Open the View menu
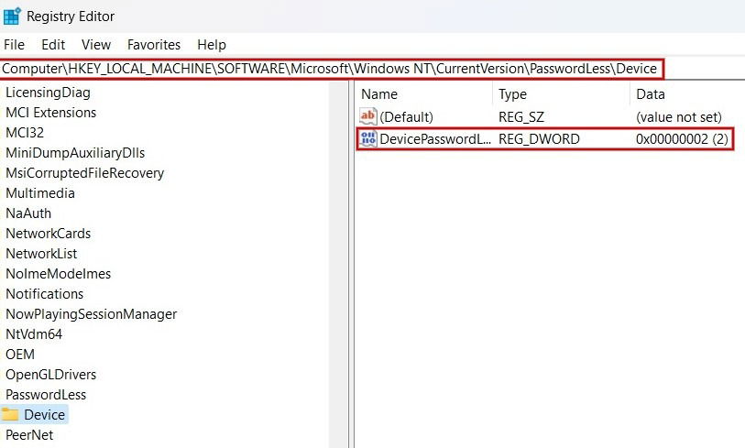This screenshot has width=745, height=448. [96, 45]
